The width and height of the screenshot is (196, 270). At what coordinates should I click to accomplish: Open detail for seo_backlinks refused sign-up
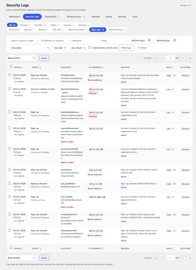point(124,187)
